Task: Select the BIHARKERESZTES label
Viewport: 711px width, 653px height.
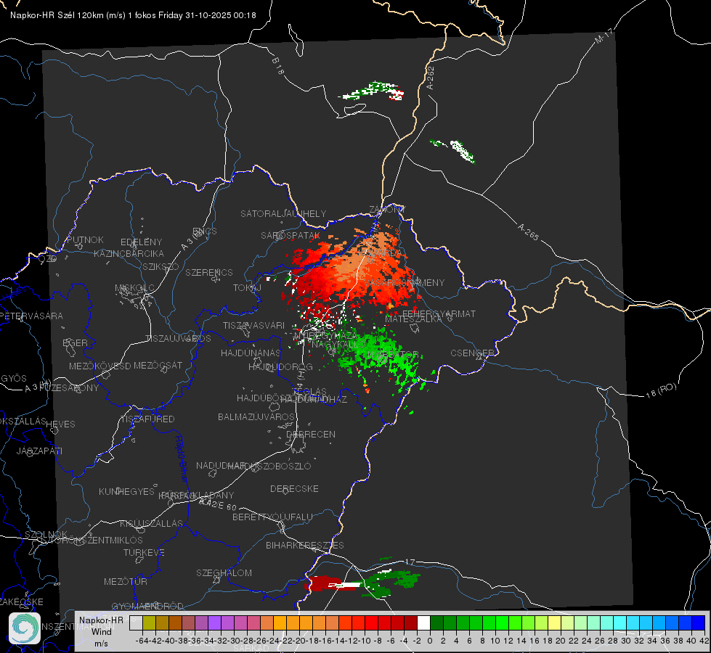Action: [305, 545]
